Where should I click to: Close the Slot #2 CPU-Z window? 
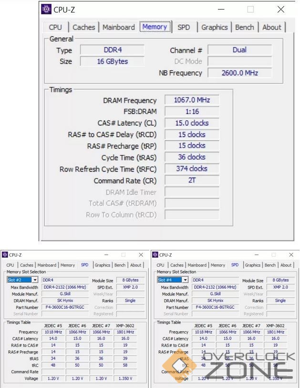[x=141, y=255]
